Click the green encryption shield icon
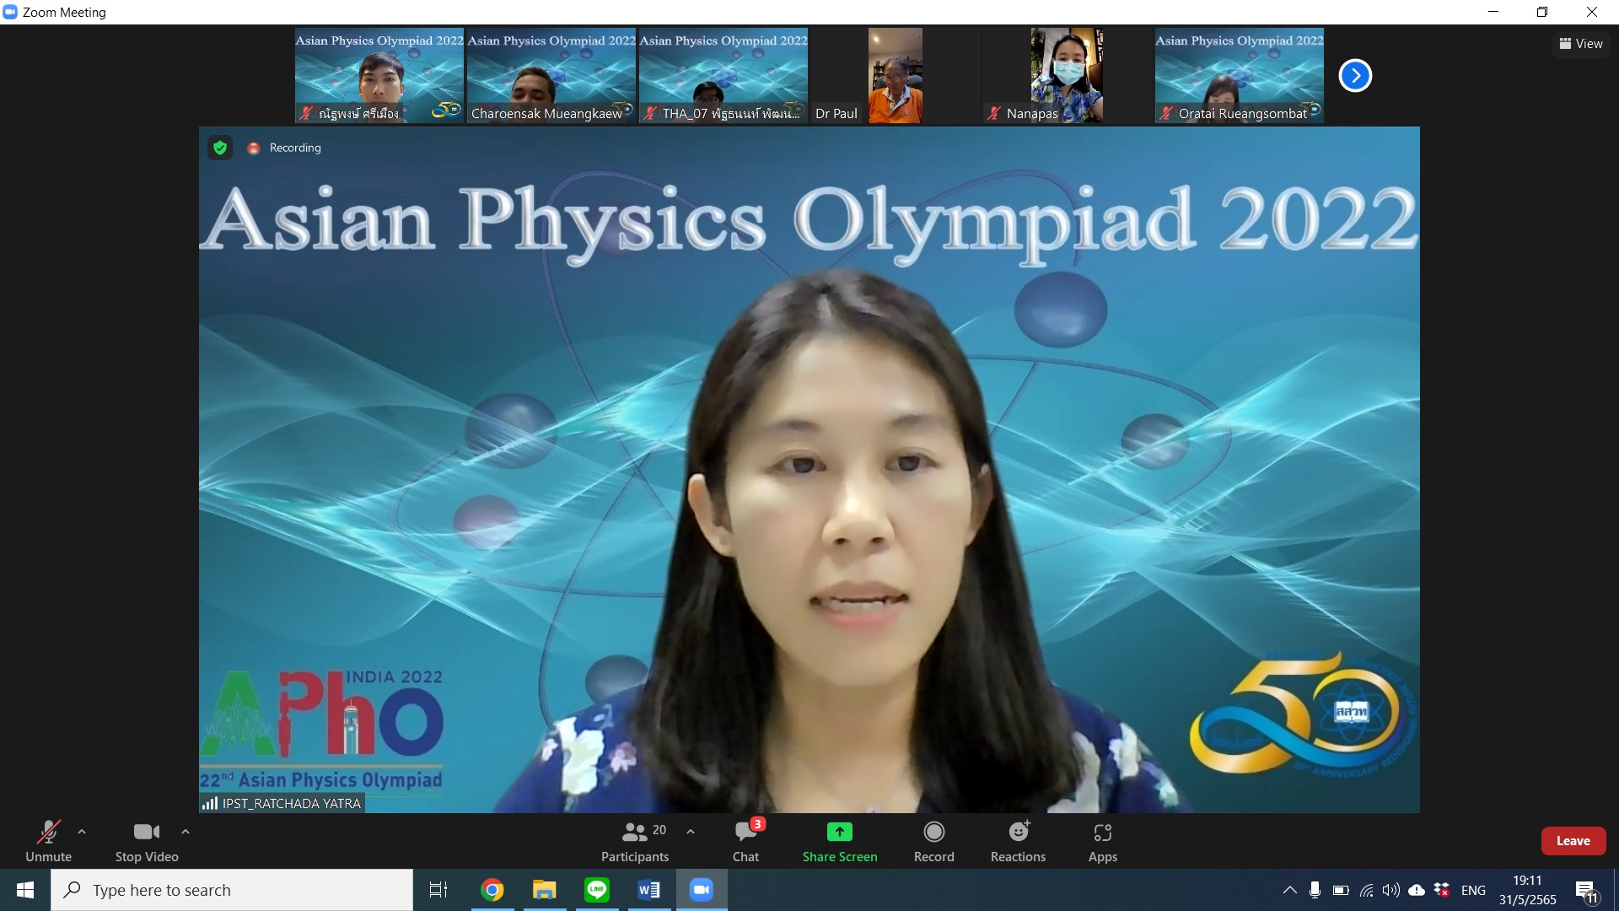1619x911 pixels. coord(220,148)
